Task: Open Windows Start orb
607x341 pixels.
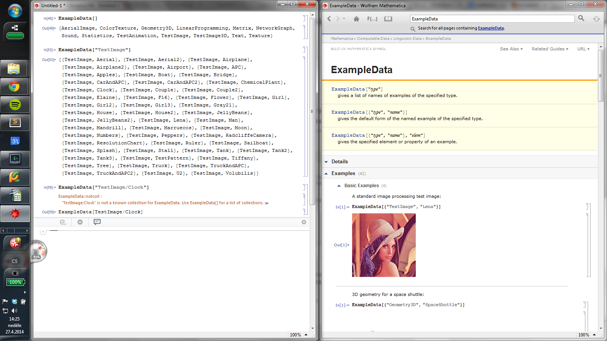Action: 15,11
